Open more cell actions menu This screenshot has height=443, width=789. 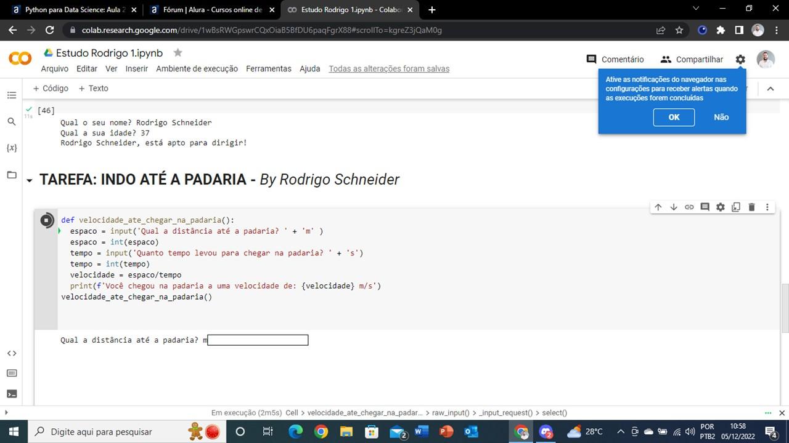click(767, 207)
